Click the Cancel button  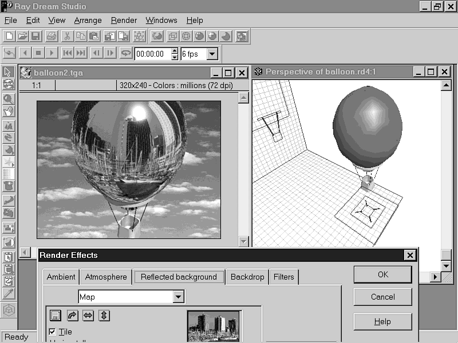coord(382,297)
